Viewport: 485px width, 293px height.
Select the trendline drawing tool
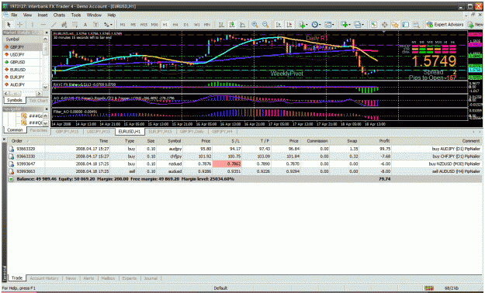(54, 25)
